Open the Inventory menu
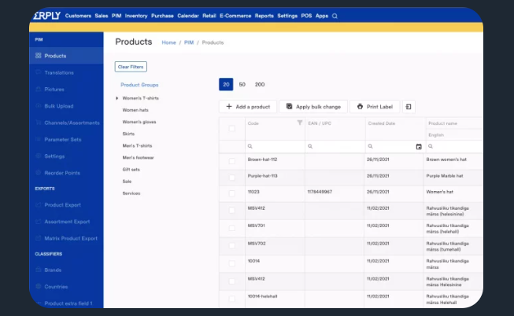The image size is (514, 316). (x=136, y=16)
